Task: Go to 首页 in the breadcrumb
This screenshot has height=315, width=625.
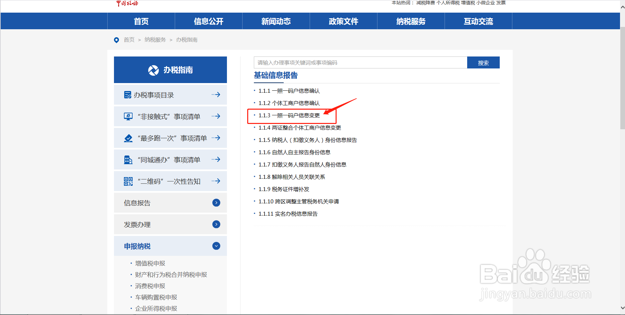Action: (x=129, y=40)
